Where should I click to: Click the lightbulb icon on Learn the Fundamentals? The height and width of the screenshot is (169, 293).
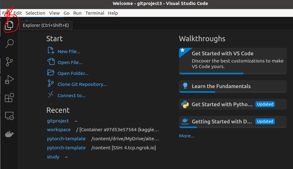point(185,86)
